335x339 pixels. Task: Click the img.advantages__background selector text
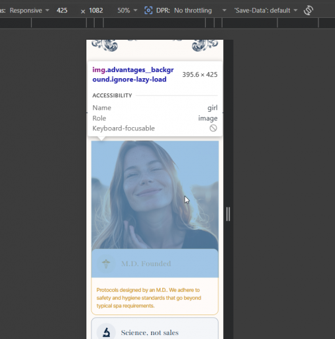(x=133, y=75)
